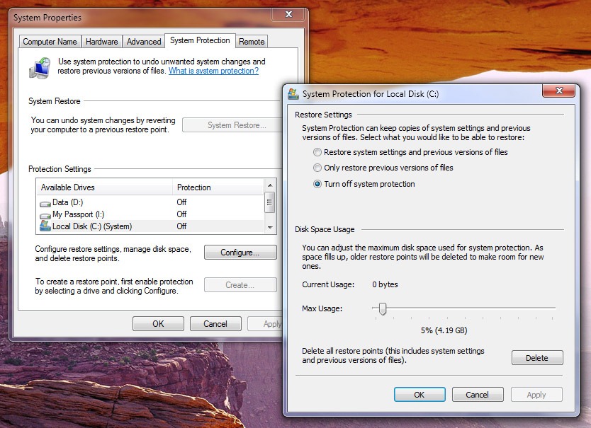Open the What is system protection link
The image size is (591, 428).
(x=213, y=71)
